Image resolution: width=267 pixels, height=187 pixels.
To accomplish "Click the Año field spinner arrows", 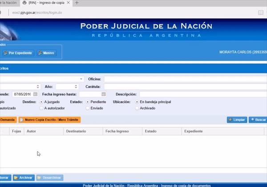I will pyautogui.click(x=76, y=87).
